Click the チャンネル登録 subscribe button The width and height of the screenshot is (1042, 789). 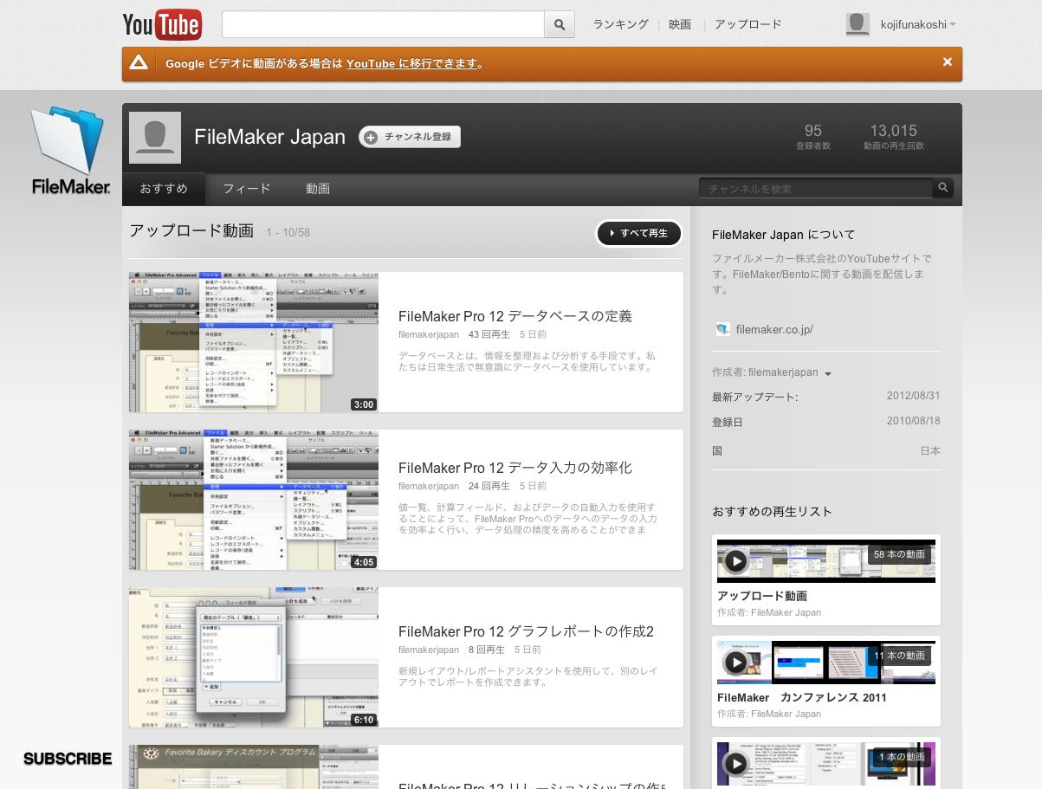pyautogui.click(x=410, y=137)
